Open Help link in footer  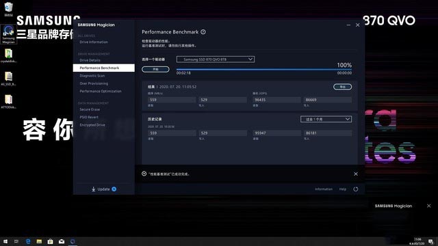343,189
